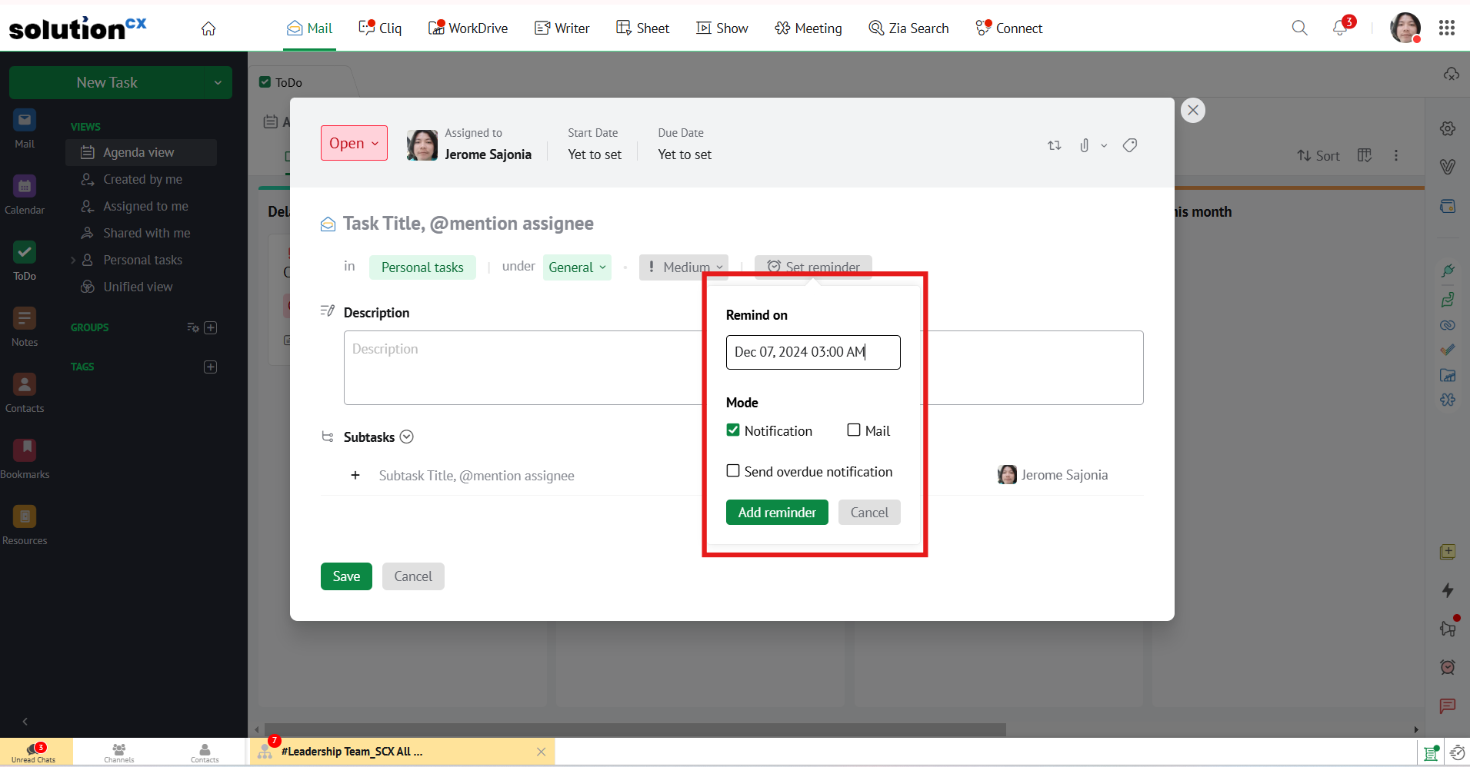Open notifications bell with badge
This screenshot has height=767, width=1470.
click(x=1341, y=28)
